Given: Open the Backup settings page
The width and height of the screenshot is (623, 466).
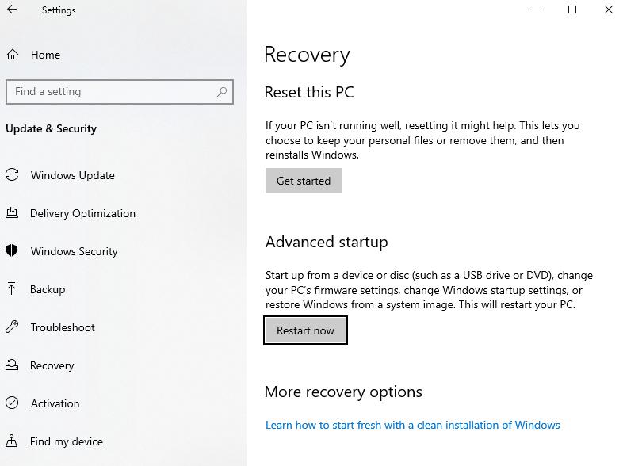Looking at the screenshot, I should pyautogui.click(x=48, y=289).
